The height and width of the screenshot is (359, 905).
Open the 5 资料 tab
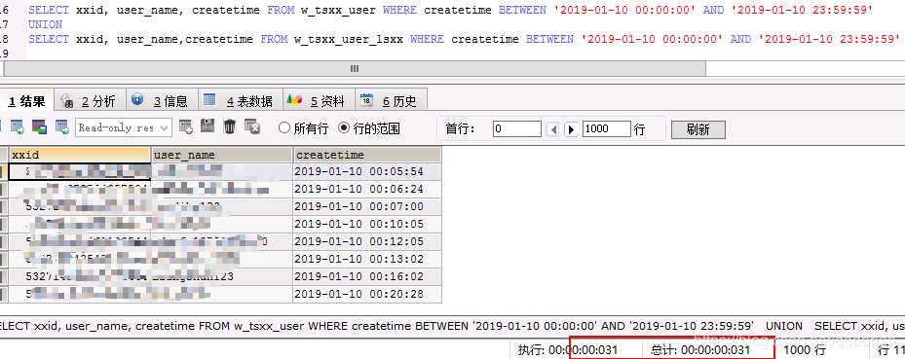tap(319, 101)
